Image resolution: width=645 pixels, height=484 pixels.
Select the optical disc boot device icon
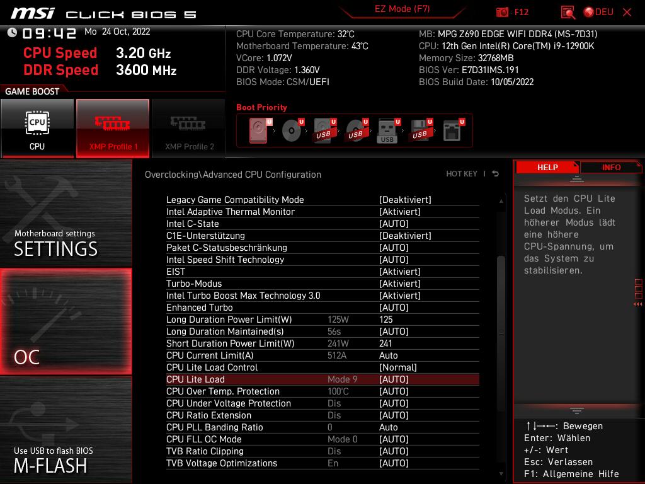click(x=292, y=130)
